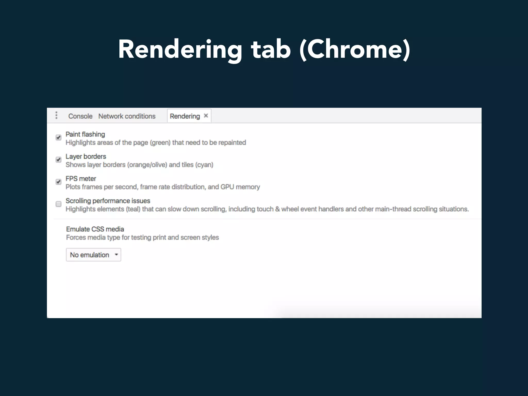
Task: Turn off the FPS meter checkbox
Action: point(59,182)
